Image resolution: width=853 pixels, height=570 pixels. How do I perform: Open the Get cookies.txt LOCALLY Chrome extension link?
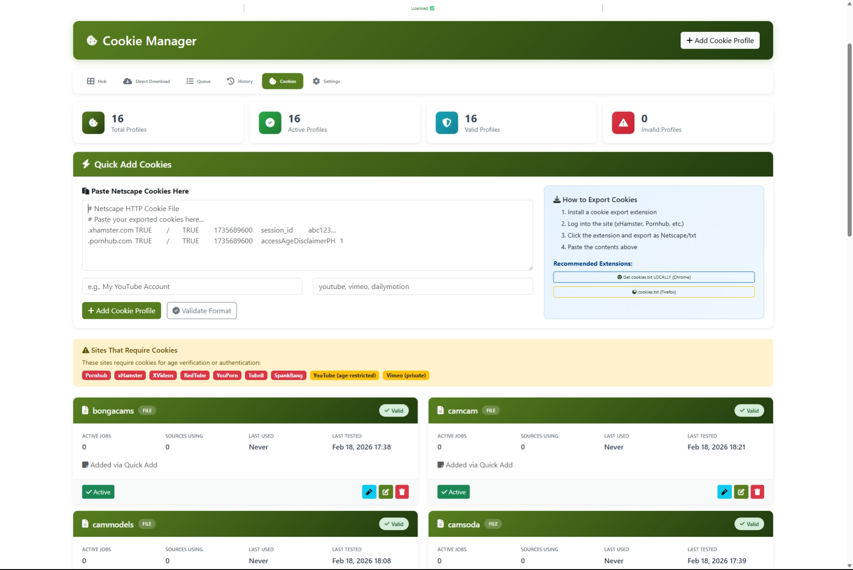coord(654,277)
